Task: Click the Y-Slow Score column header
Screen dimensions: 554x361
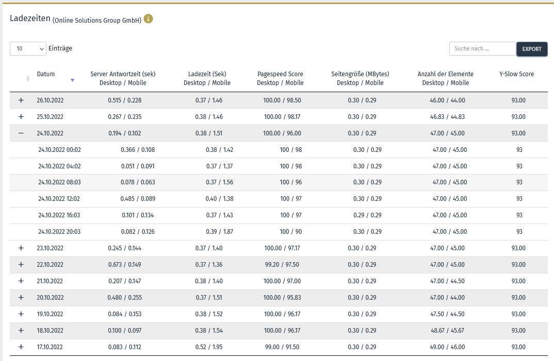Action: [x=516, y=74]
